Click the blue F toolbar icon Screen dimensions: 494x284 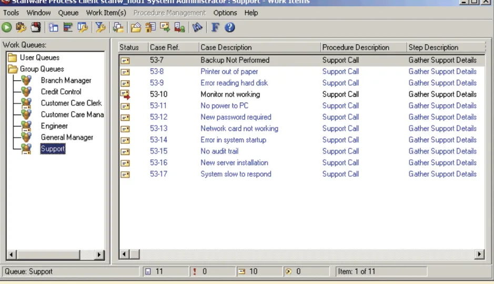click(x=215, y=27)
